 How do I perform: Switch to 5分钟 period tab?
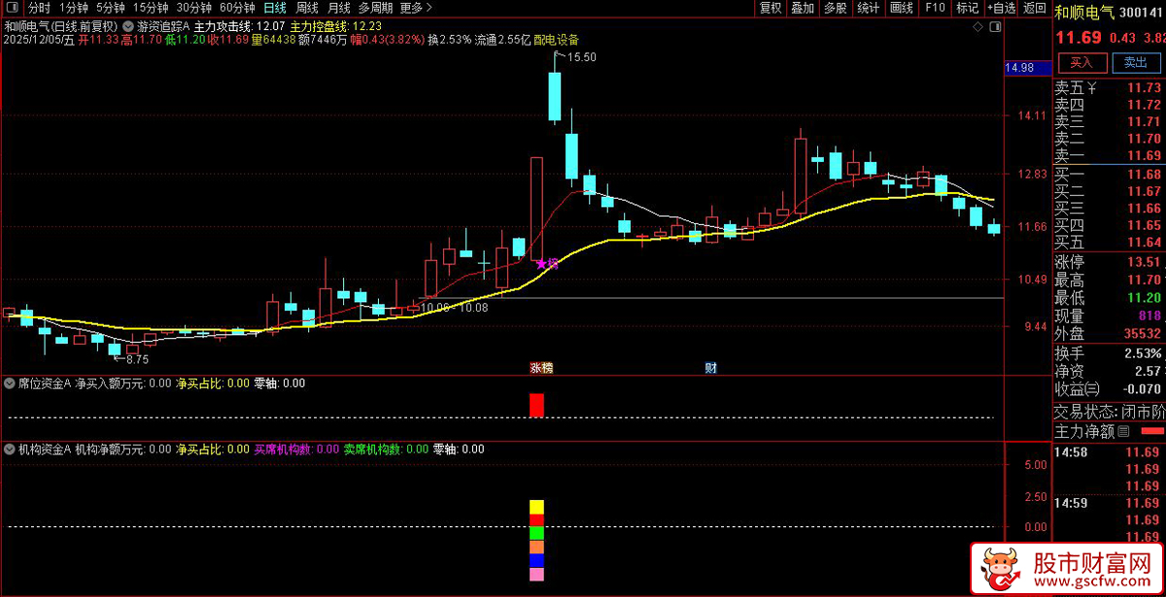111,8
